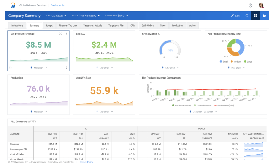Image resolution: width=273 pixels, height=166 pixels.
Task: Switch to the Instructions tab
Action: pyautogui.click(x=17, y=26)
